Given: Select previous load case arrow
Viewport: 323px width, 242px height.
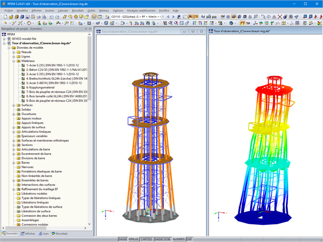Looking at the screenshot, I should pyautogui.click(x=168, y=17).
